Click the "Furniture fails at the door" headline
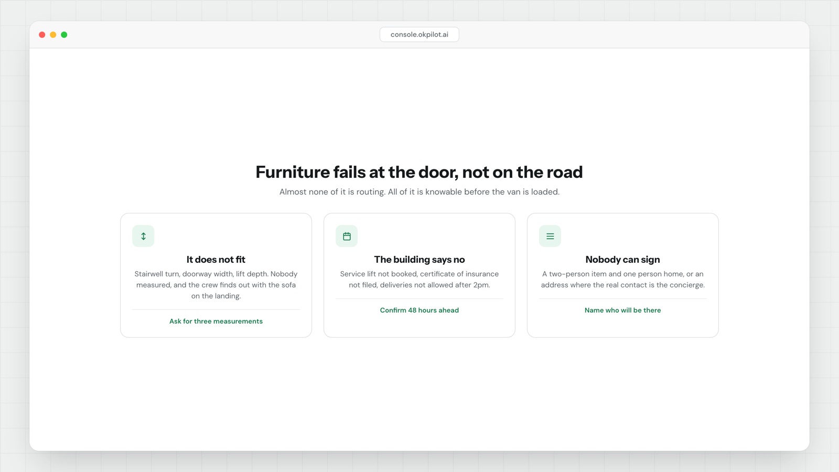 (419, 172)
